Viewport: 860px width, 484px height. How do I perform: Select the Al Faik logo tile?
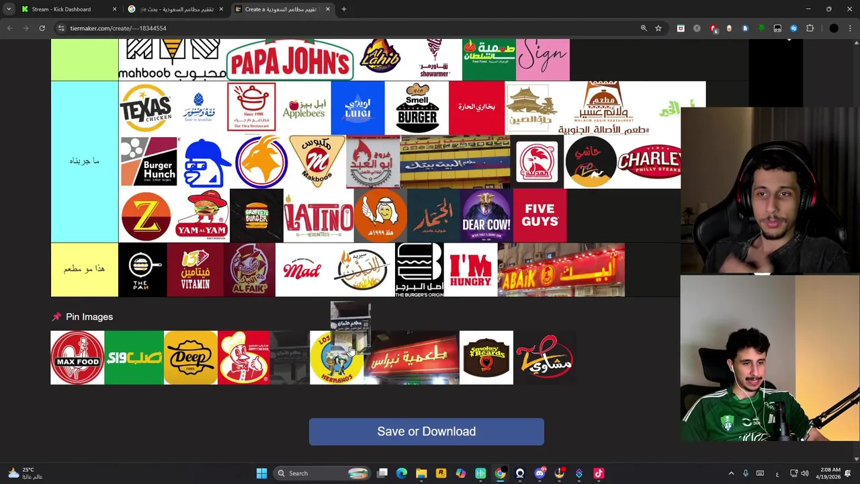point(249,270)
